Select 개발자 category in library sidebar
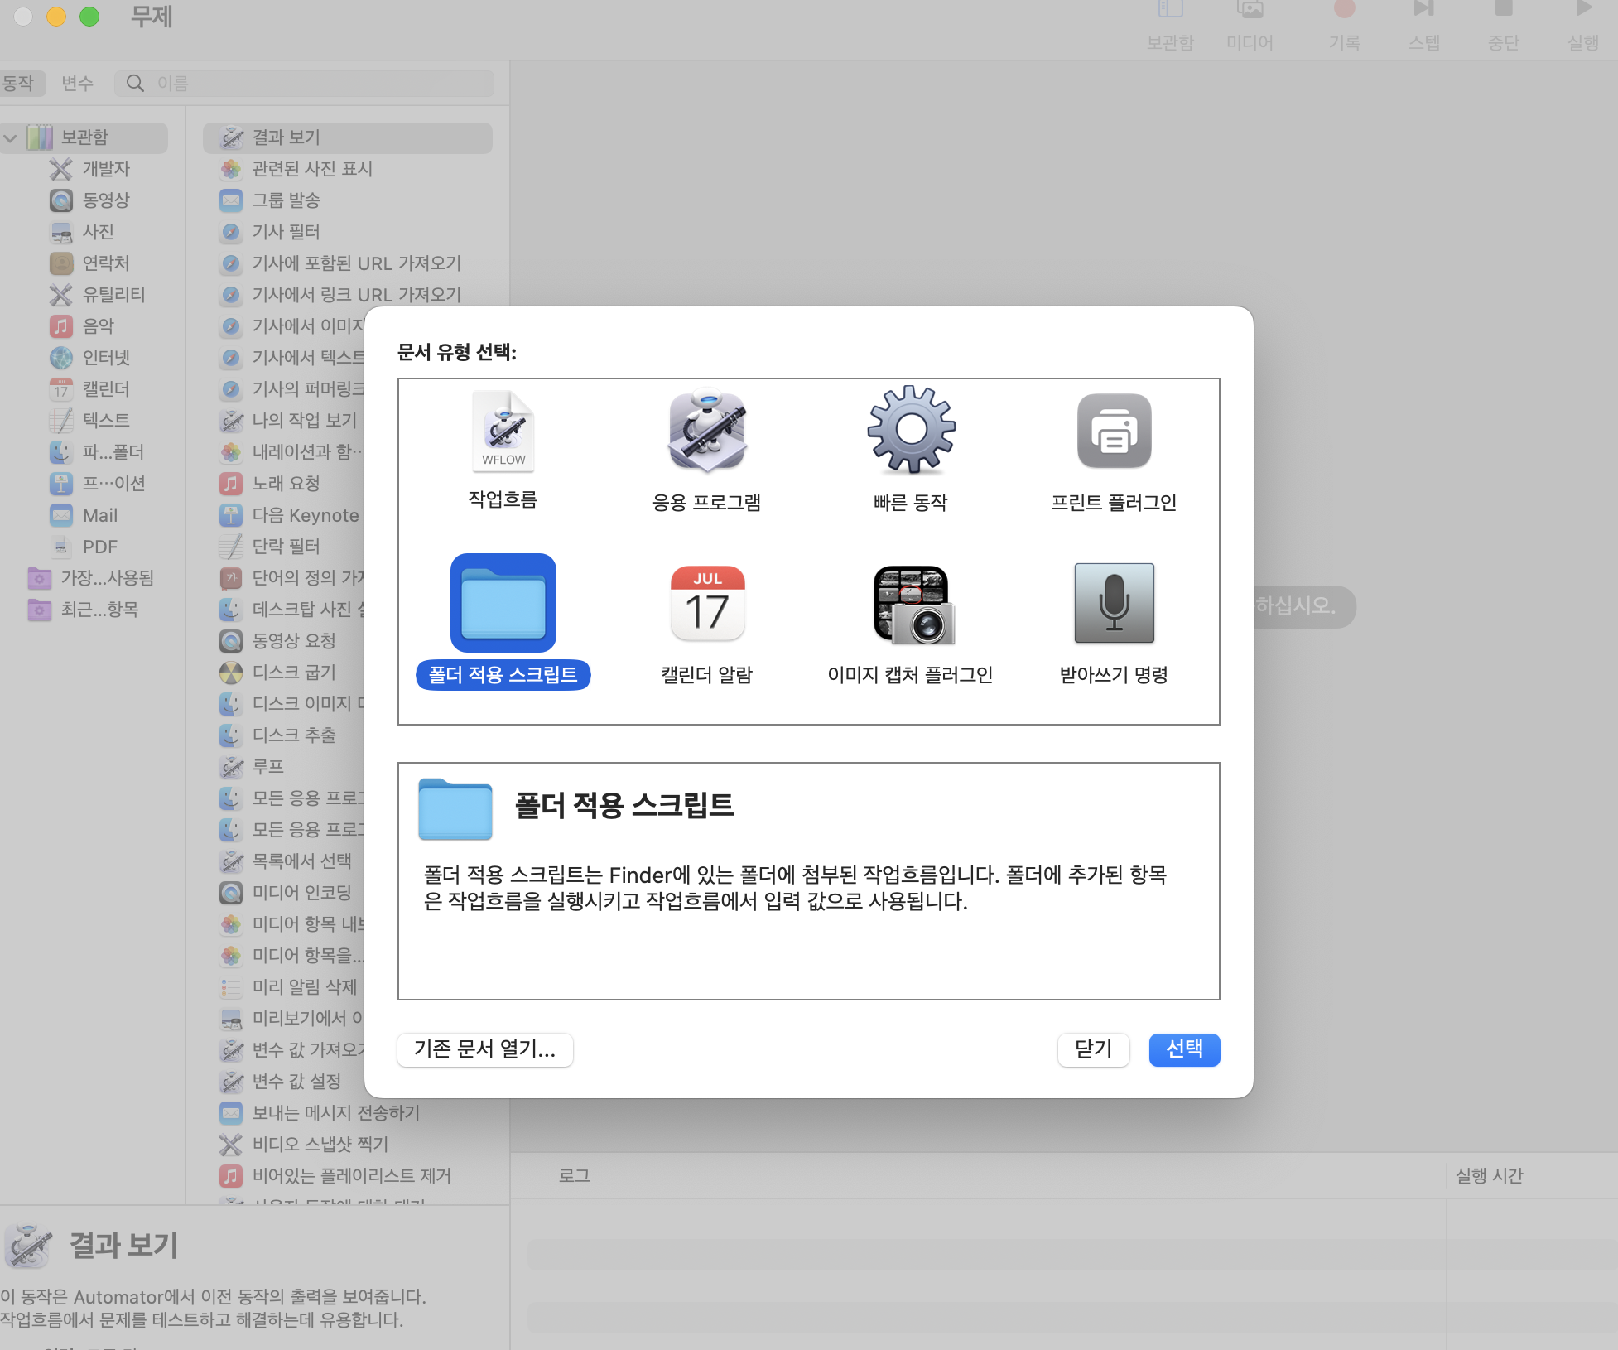 click(106, 169)
